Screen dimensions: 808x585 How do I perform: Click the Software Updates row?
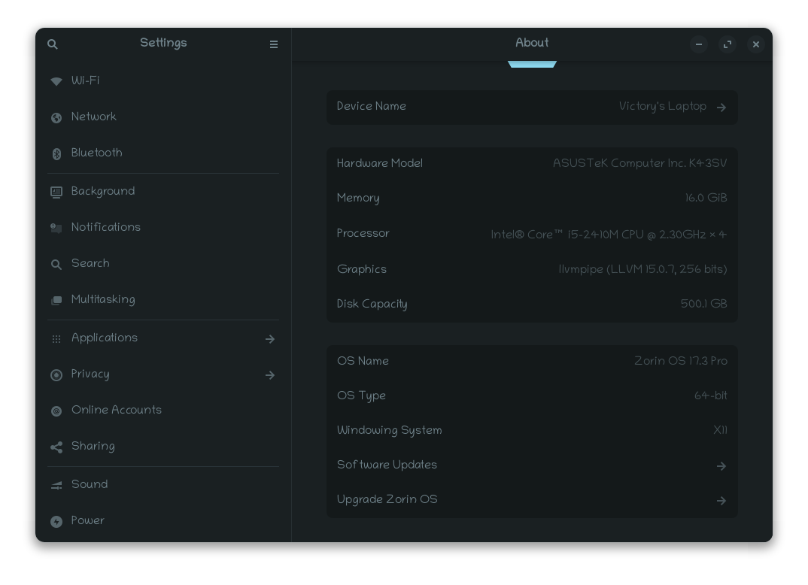pos(532,465)
